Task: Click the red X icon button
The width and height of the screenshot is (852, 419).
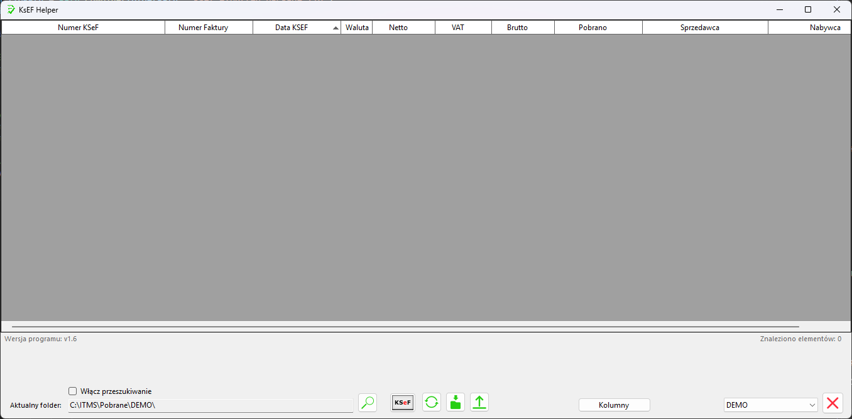Action: click(x=833, y=403)
